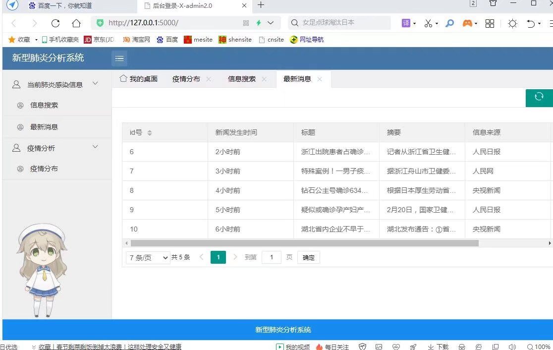Click the anime girl mascot image

pyautogui.click(x=42, y=270)
